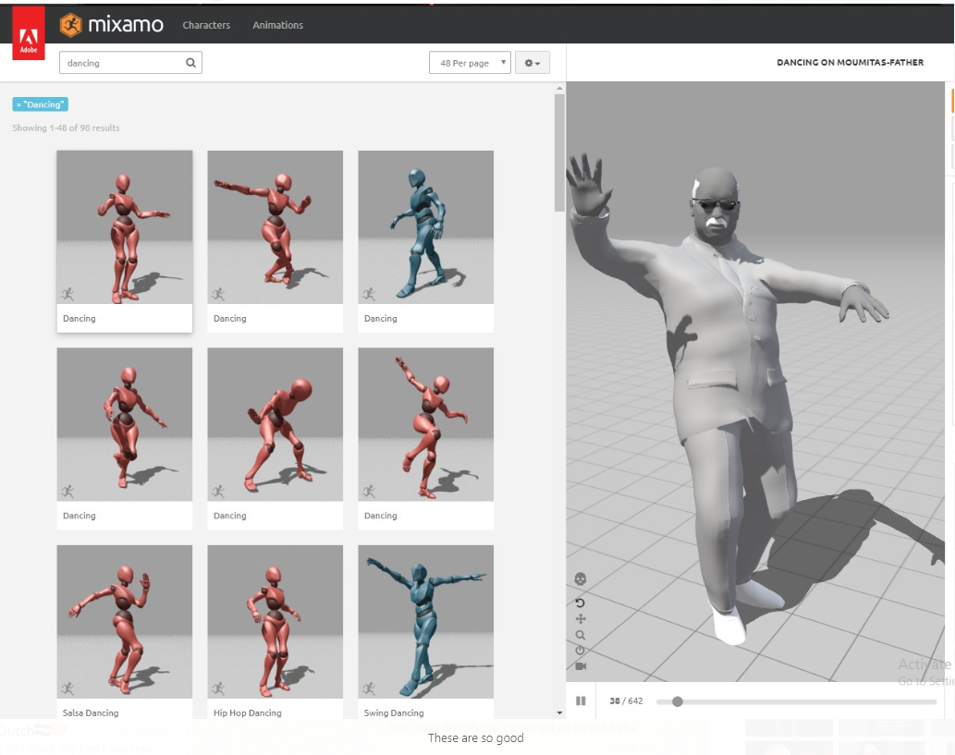This screenshot has height=755, width=955.
Task: Click the animation timeline slider handle
Action: (x=678, y=701)
